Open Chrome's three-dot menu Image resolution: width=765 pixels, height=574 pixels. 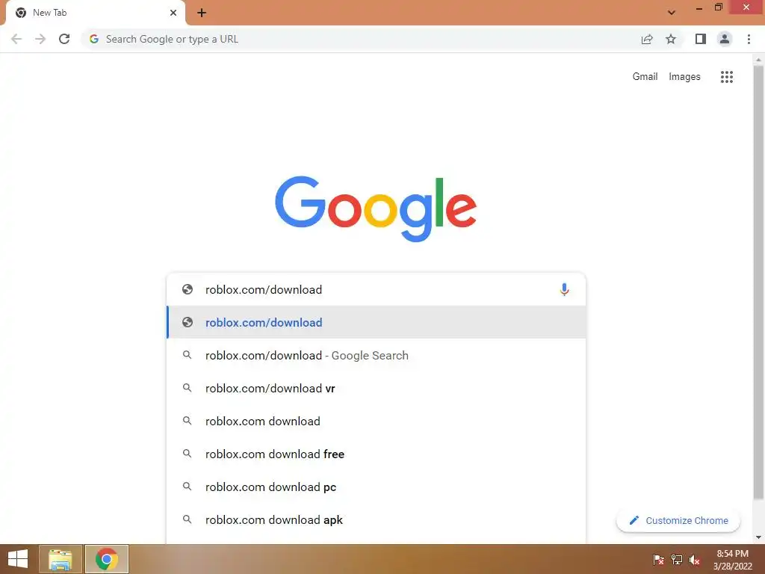pos(749,39)
